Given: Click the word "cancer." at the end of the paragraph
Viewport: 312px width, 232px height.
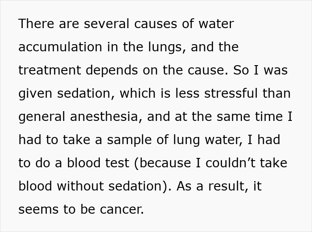Looking at the screenshot, I should coord(122,210).
